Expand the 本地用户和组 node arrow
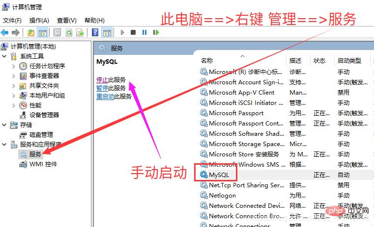This screenshot has width=374, height=227. (14, 96)
